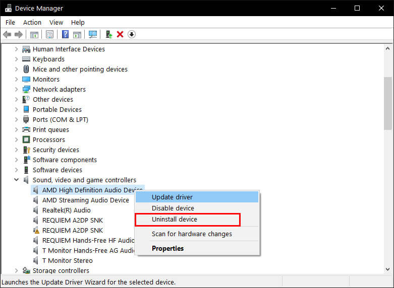Viewport: 394px width, 288px height.
Task: Click the show/hide console tree icon
Action: point(34,34)
